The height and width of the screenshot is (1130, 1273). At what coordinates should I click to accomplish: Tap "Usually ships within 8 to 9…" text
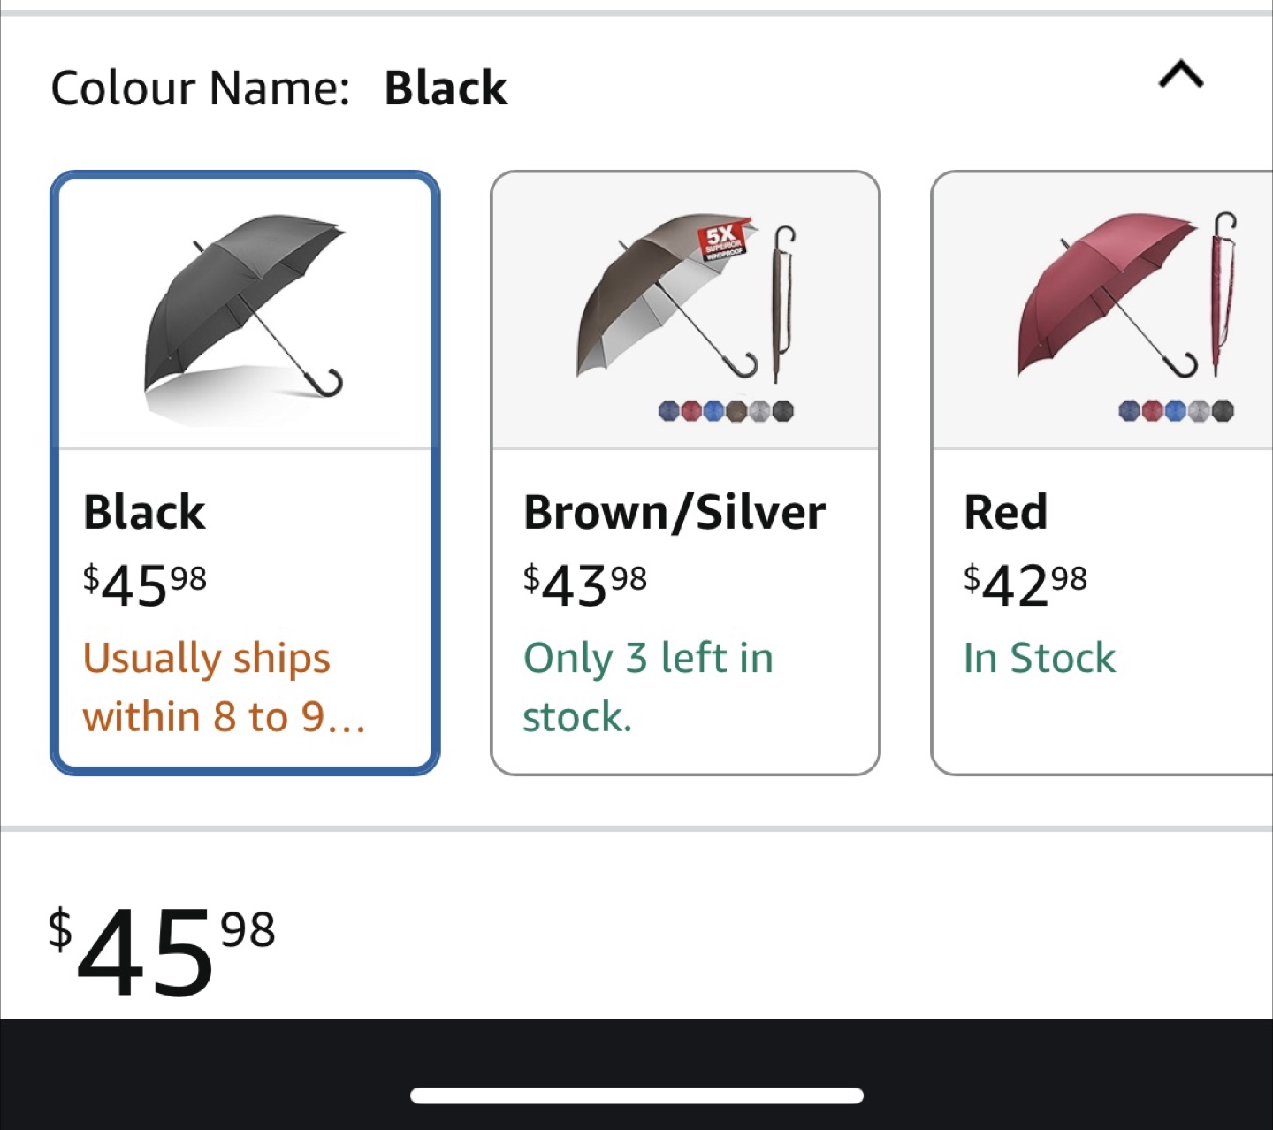point(224,687)
